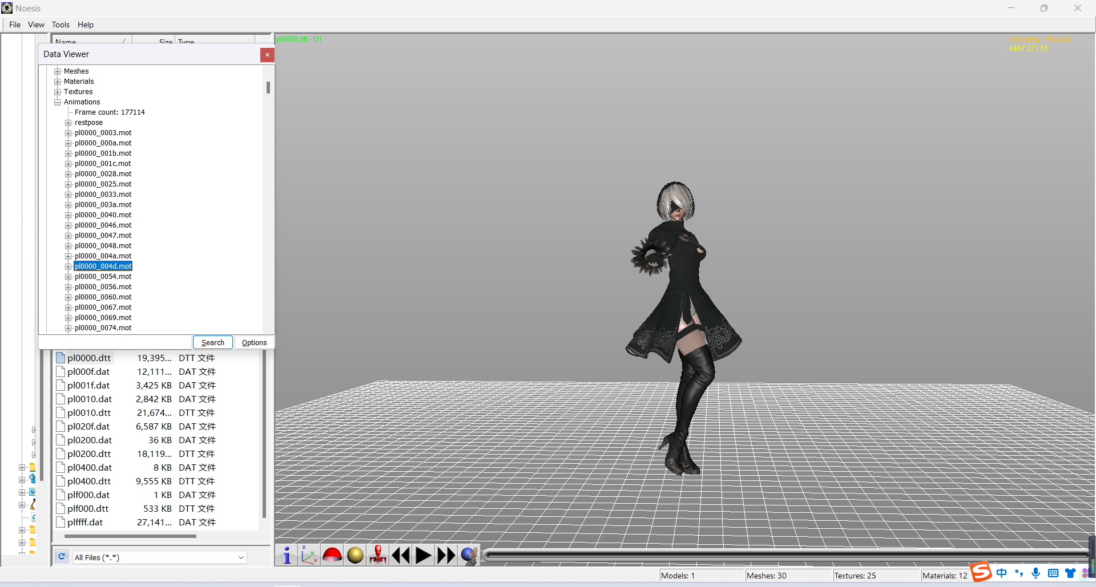Click the punctuation mode icon in IME bar
The height and width of the screenshot is (587, 1096).
coord(1019,573)
